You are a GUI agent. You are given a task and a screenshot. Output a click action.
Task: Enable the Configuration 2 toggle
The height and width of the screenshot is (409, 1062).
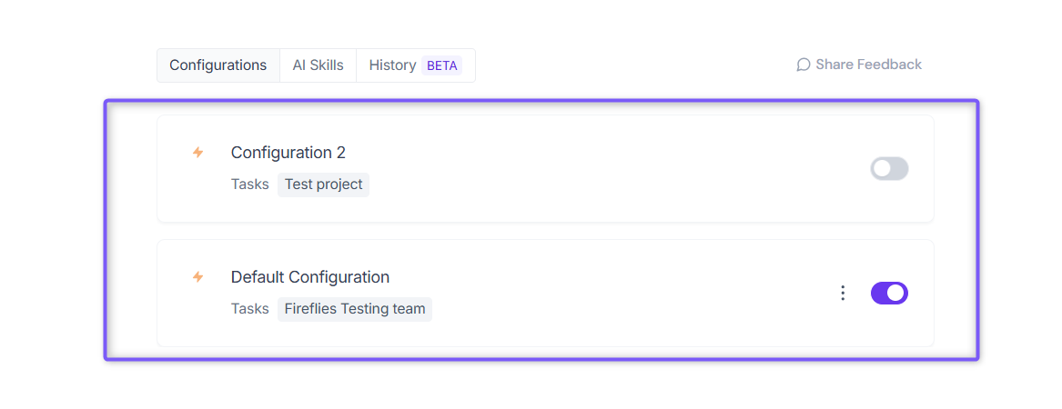pyautogui.click(x=889, y=169)
